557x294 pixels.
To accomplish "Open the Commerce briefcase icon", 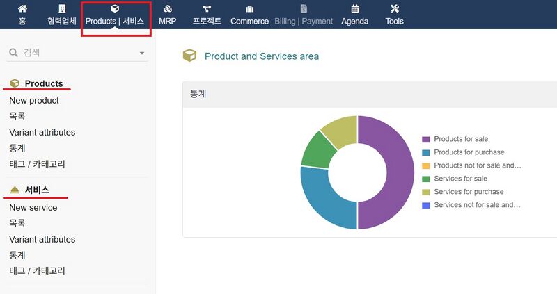I will pos(249,9).
